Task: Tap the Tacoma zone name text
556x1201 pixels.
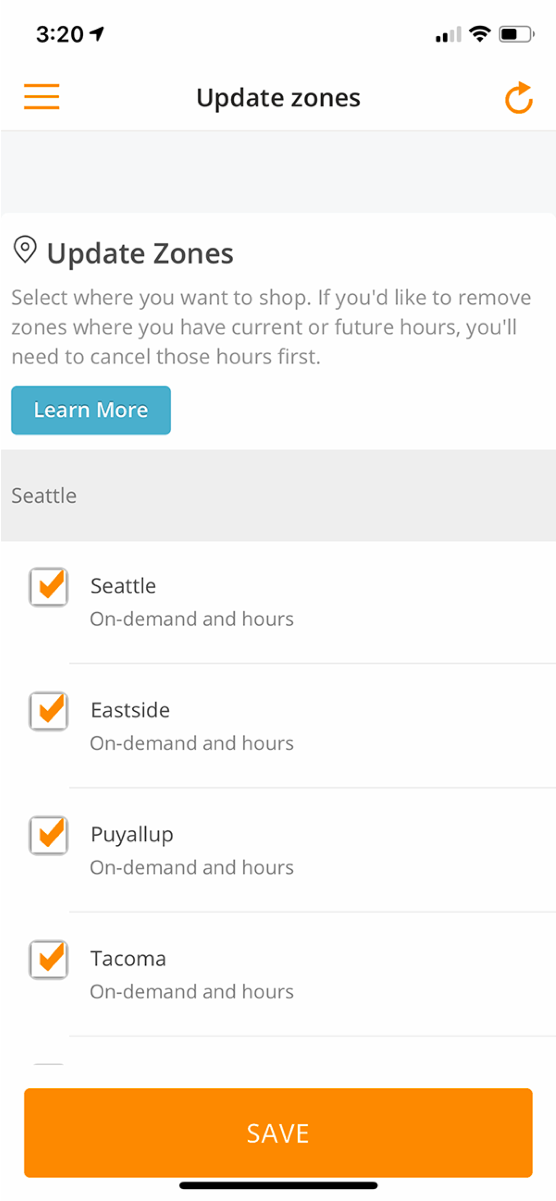Action: tap(128, 959)
